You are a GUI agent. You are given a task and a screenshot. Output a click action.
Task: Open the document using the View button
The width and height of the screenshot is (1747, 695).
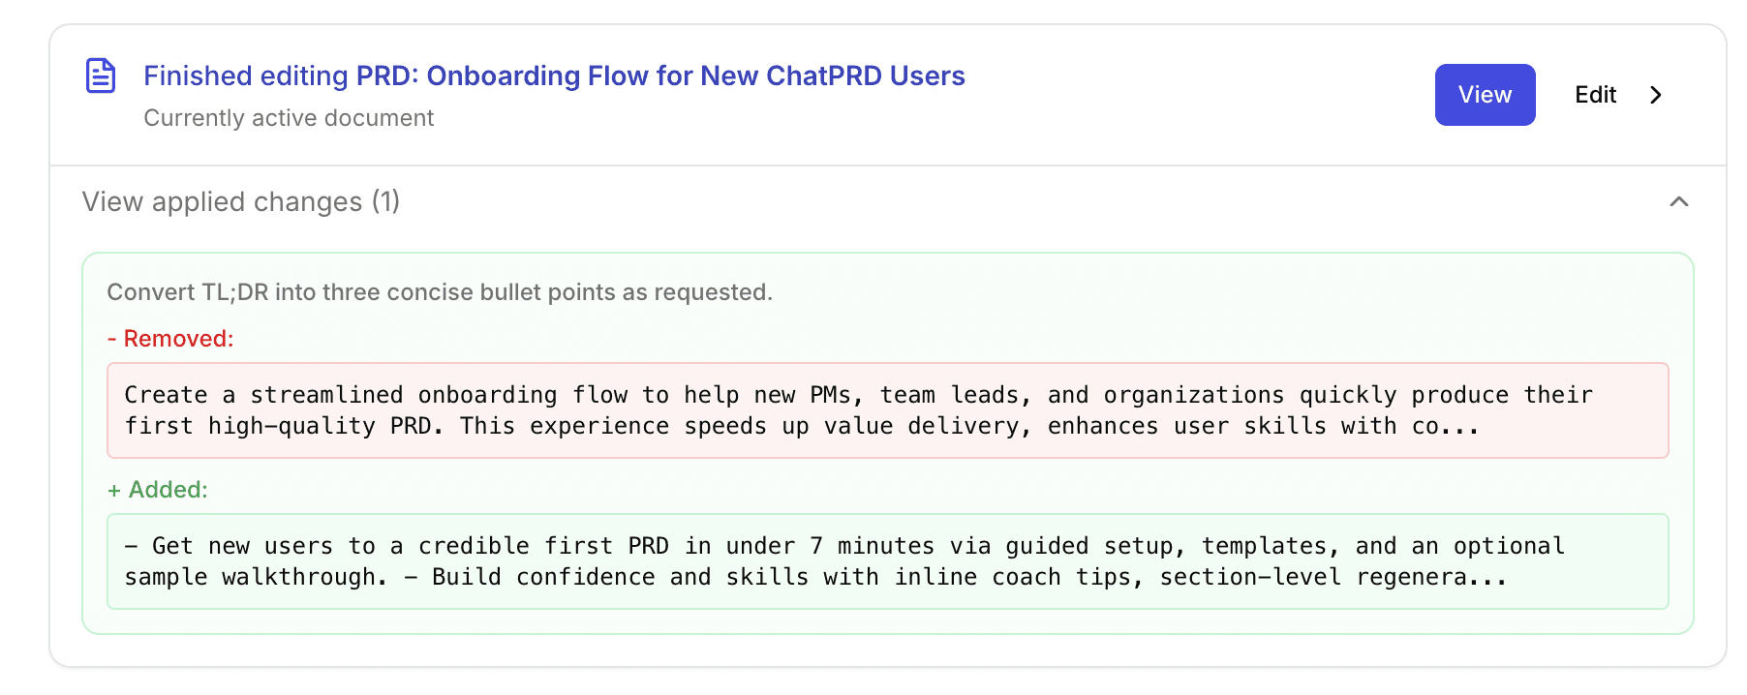pyautogui.click(x=1485, y=94)
